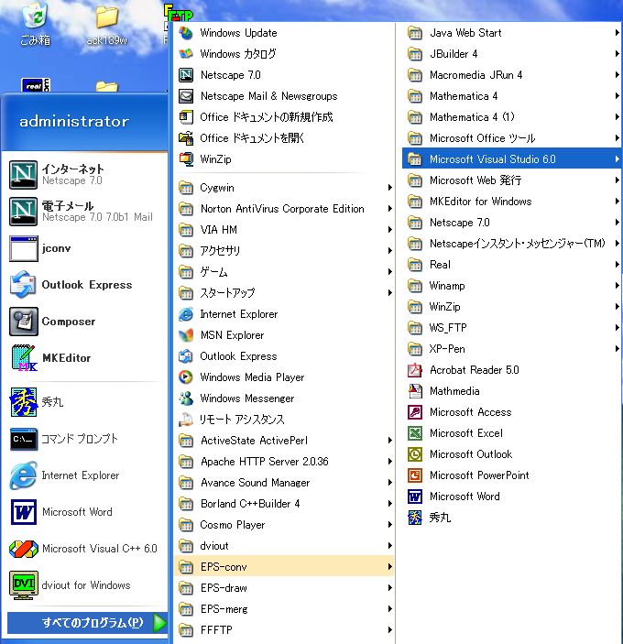
Task: Open the jconv program icon
Action: coord(24,248)
